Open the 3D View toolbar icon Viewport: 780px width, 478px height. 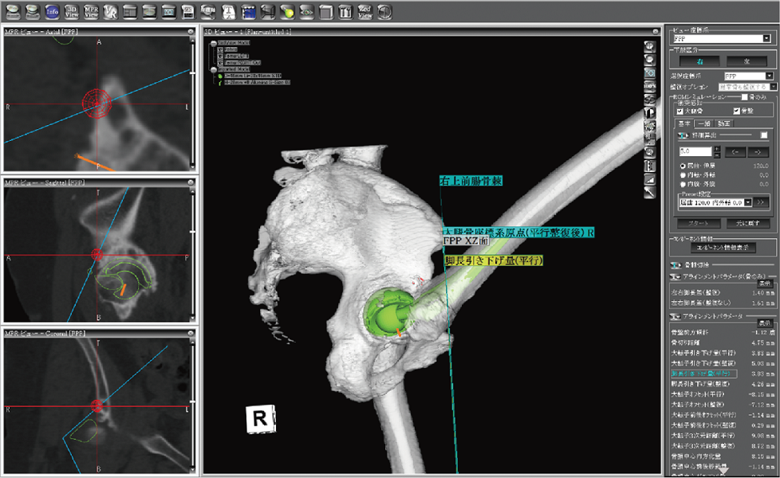(72, 11)
